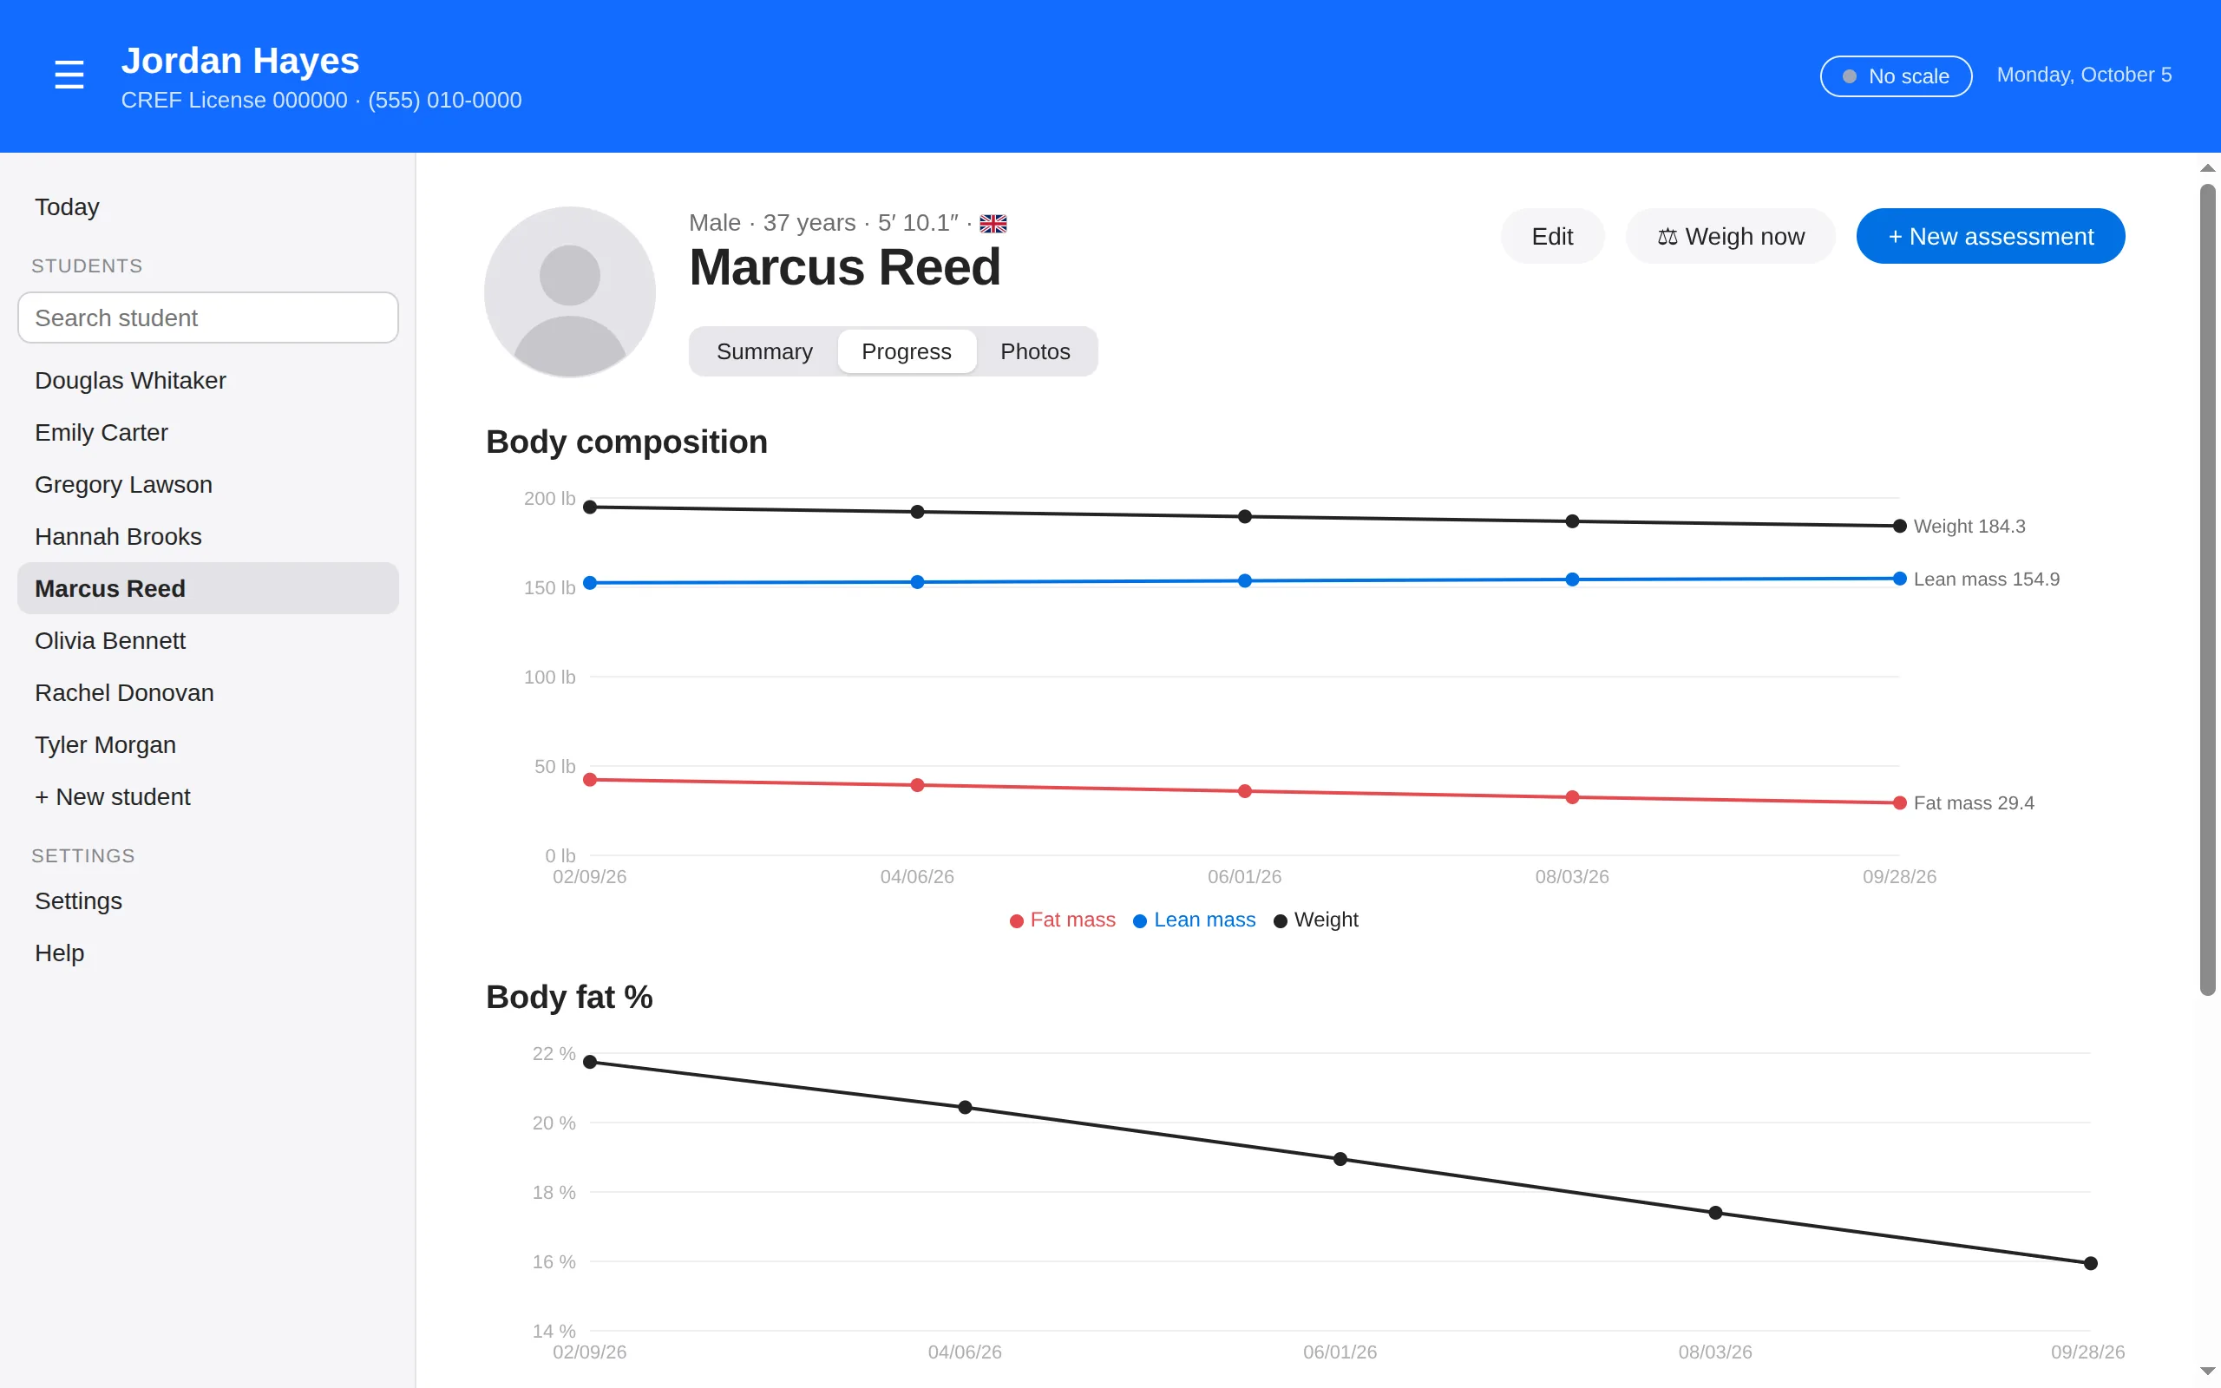Switch to the Photos tab

(1035, 351)
